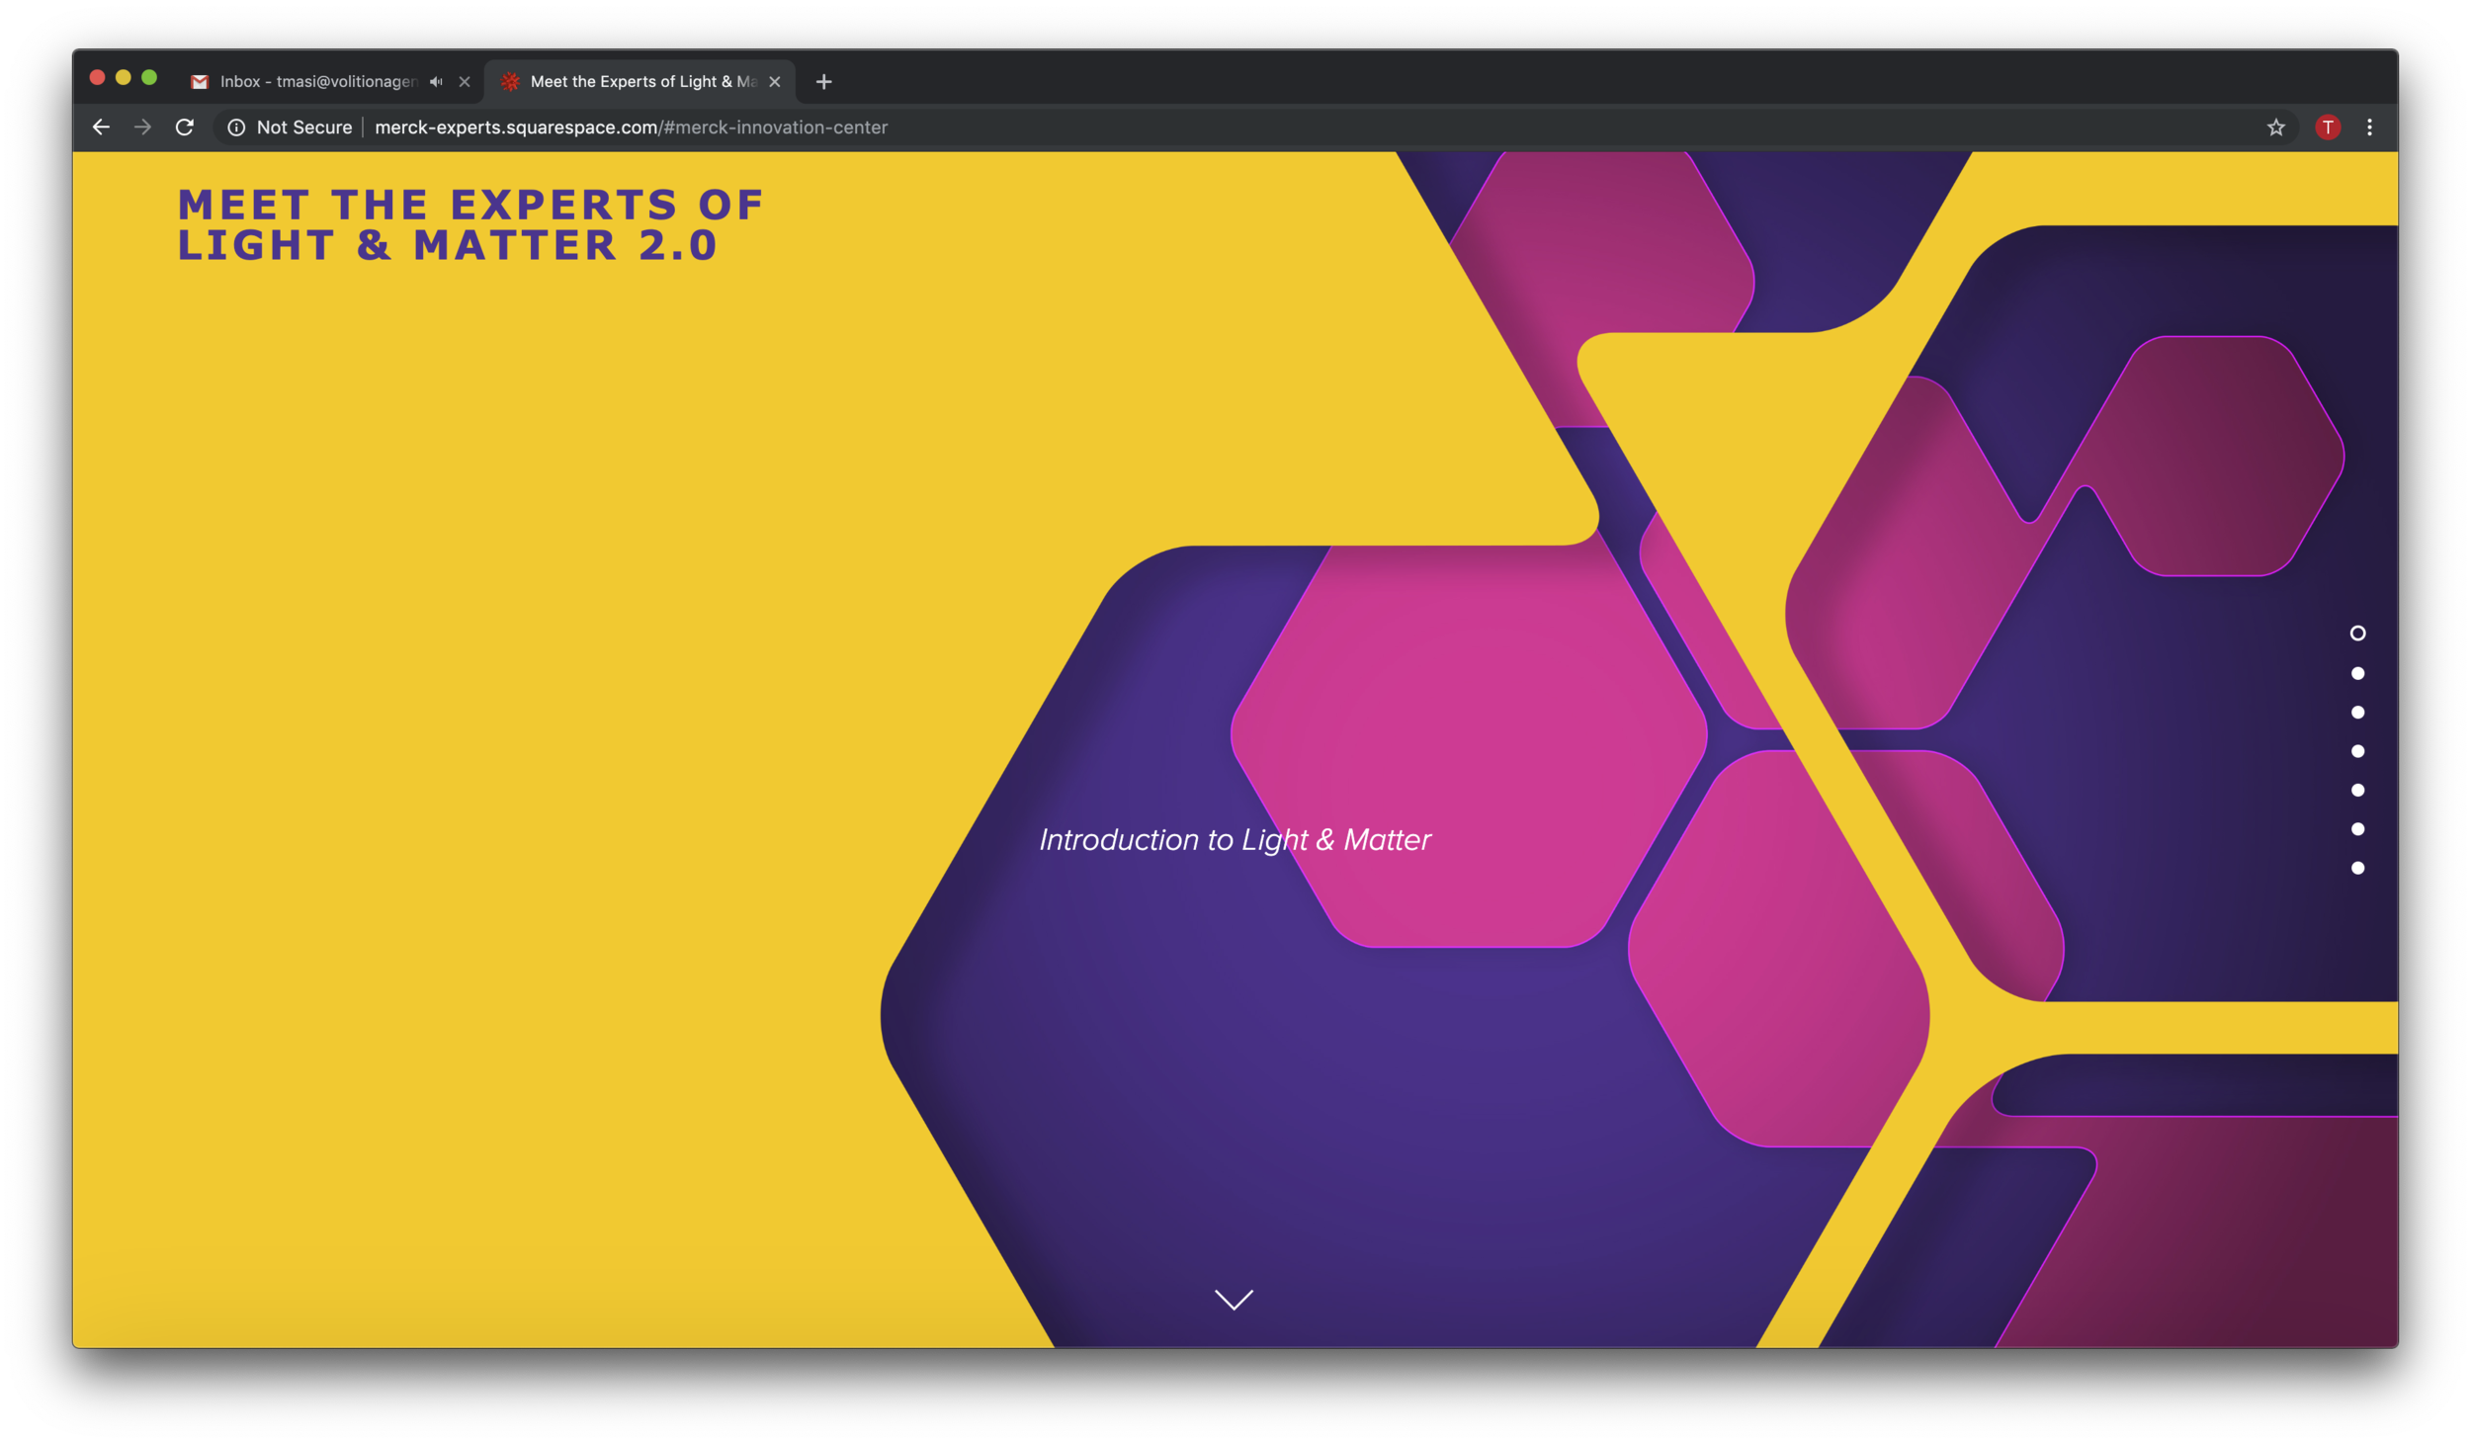Close the Meet the Experts tab

[x=775, y=82]
